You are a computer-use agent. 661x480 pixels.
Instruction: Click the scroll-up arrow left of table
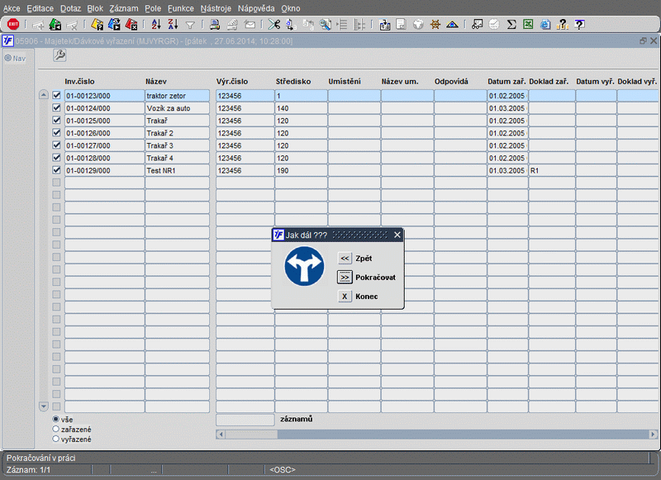pos(44,96)
